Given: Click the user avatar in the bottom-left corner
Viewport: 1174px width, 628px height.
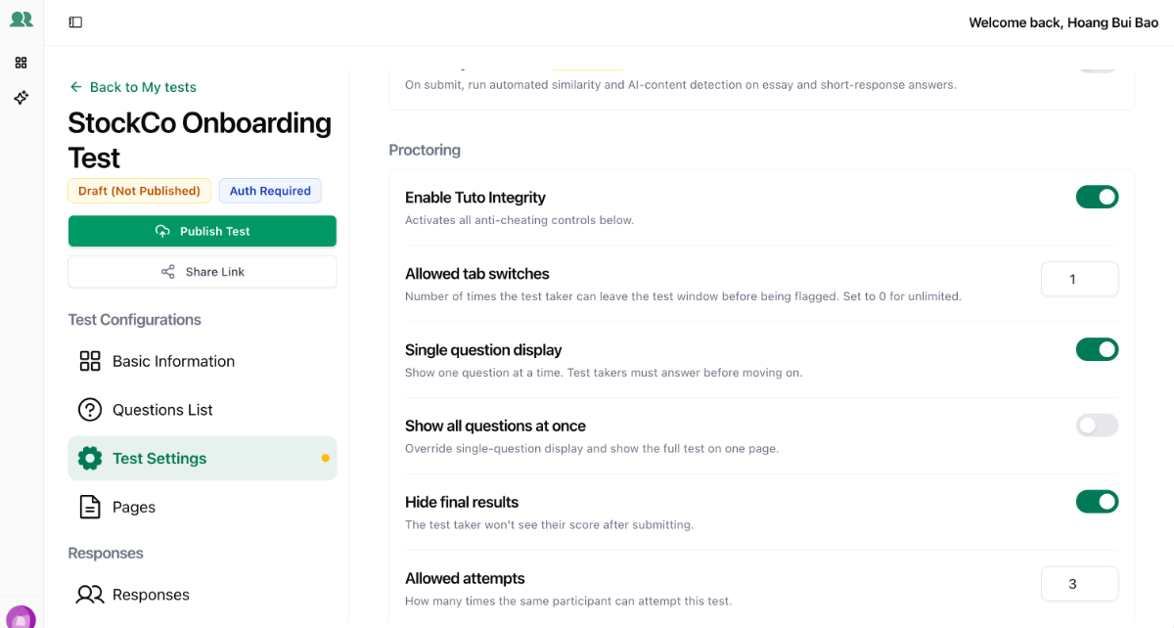Looking at the screenshot, I should 21,618.
